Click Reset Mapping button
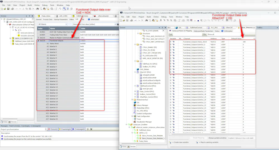The image size is (279, 150). point(199,138)
